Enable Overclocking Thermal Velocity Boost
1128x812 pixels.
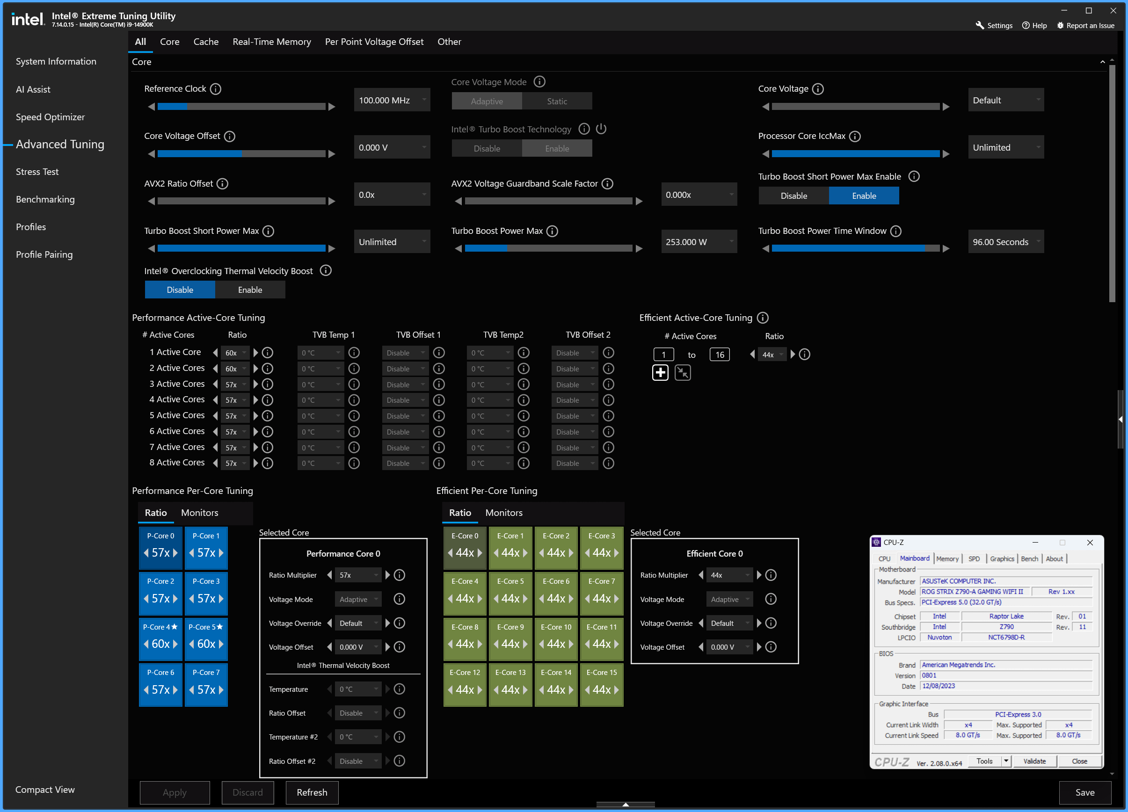pos(250,290)
